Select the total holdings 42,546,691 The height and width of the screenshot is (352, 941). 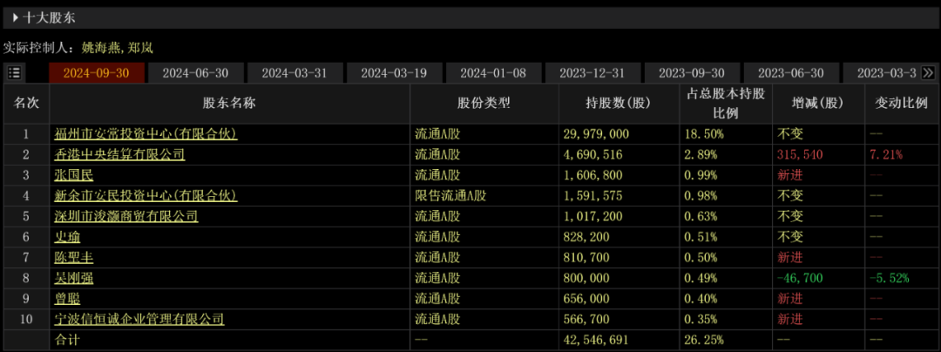coord(596,340)
